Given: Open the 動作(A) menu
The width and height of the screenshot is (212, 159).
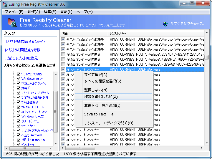Looking at the screenshot, I should pos(34,12).
